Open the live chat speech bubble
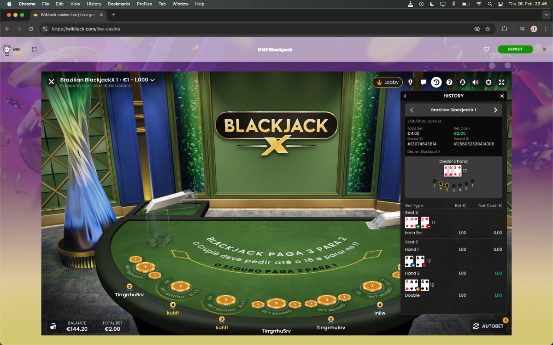The height and width of the screenshot is (345, 553). coord(423,82)
